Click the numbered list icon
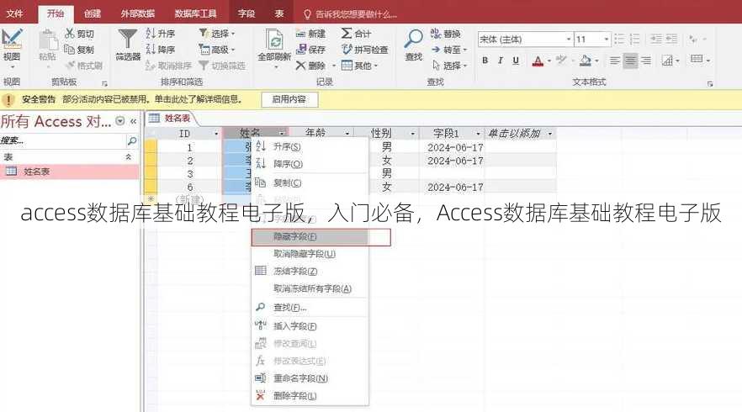This screenshot has width=742, height=412. (635, 40)
